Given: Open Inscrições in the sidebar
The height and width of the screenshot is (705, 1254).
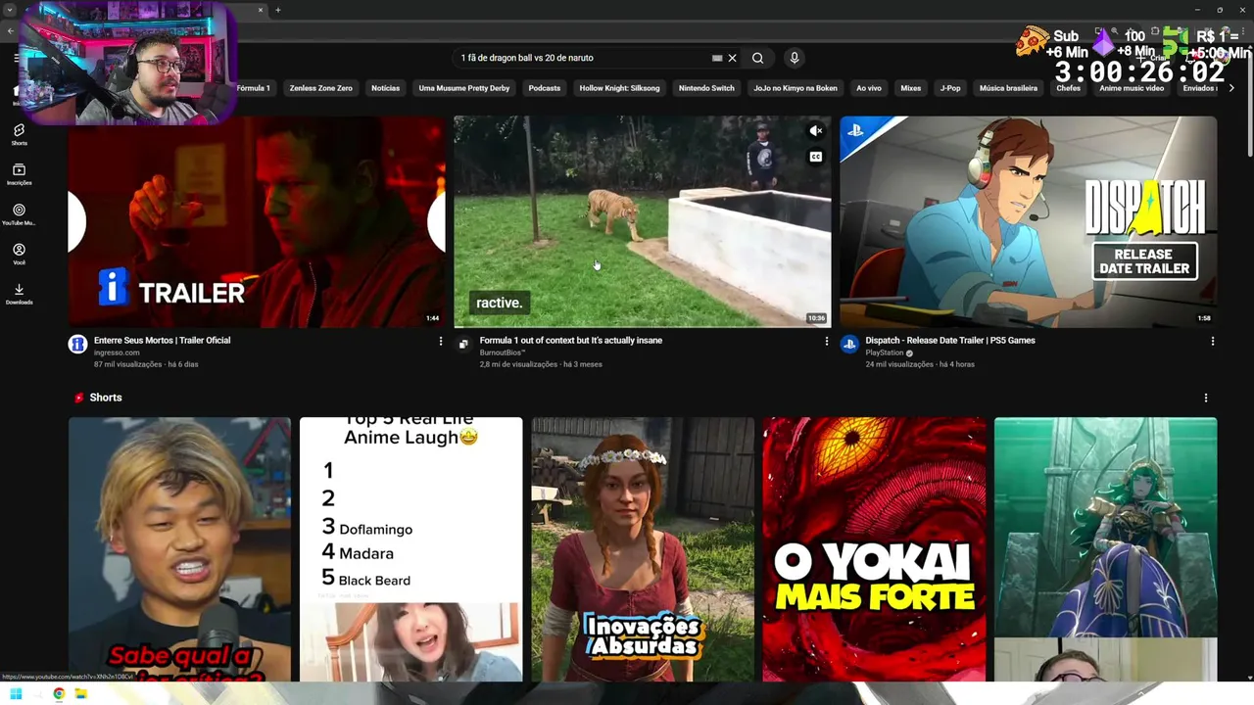Looking at the screenshot, I should click(19, 174).
